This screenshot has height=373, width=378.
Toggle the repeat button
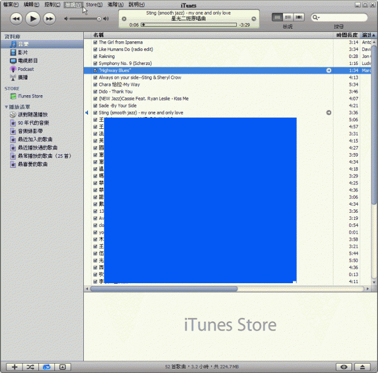coord(47,366)
